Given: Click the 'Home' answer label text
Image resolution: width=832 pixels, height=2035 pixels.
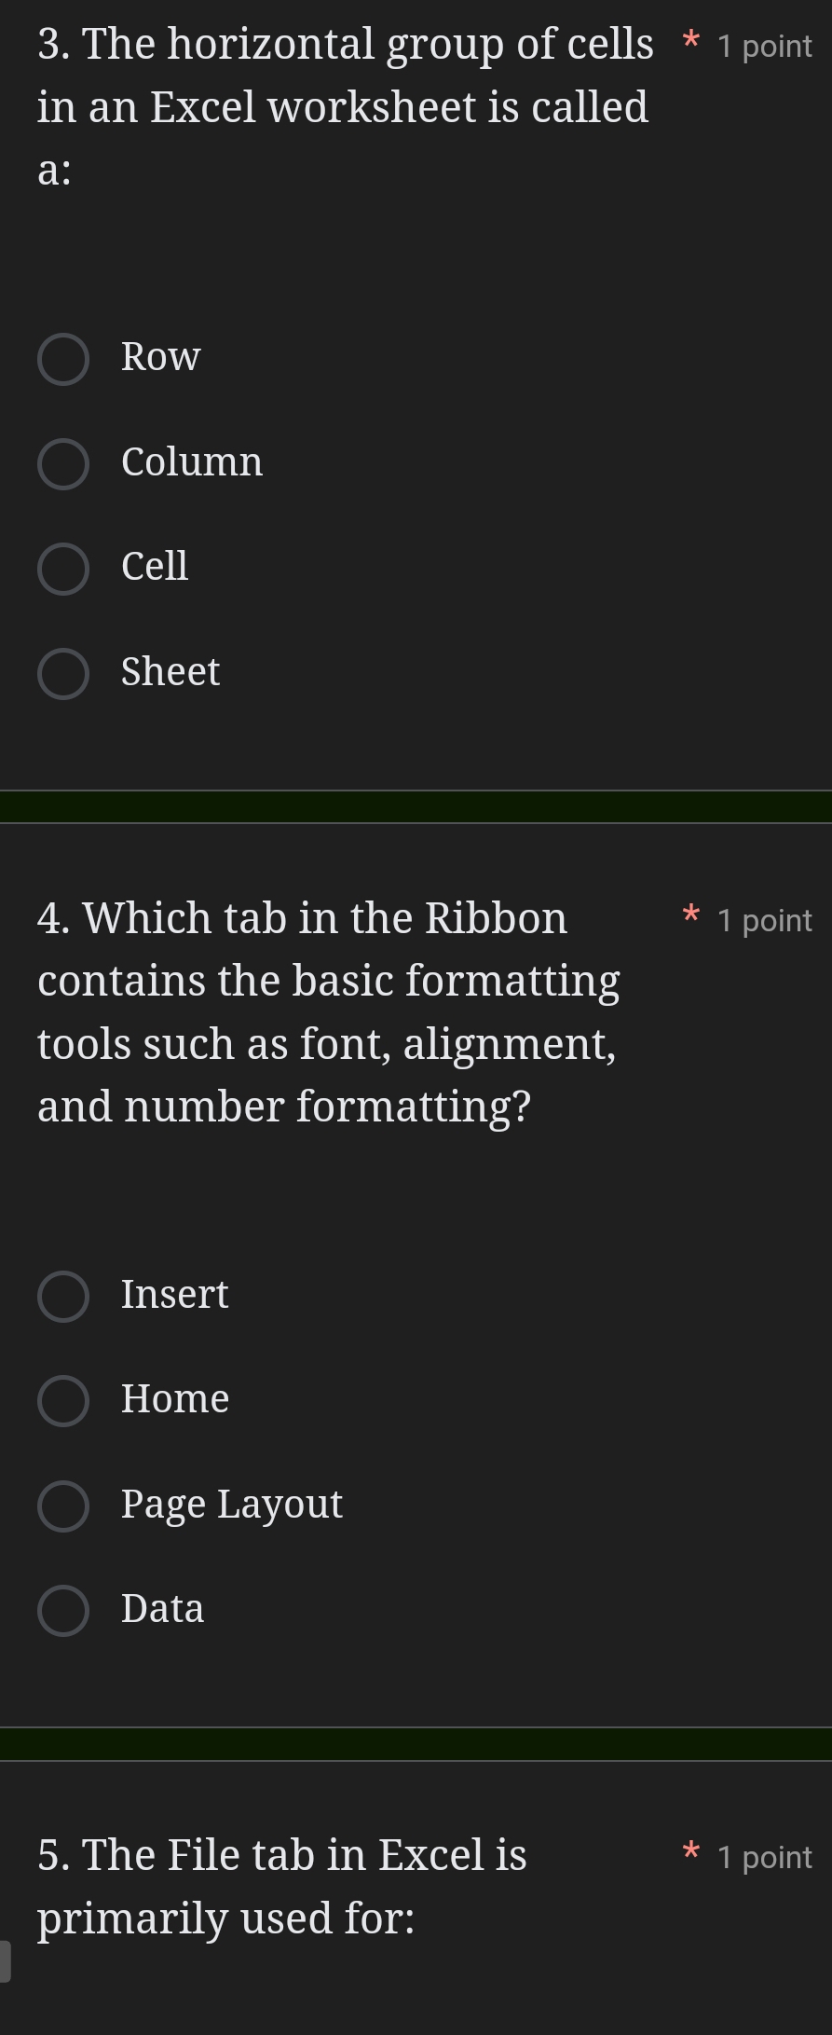Looking at the screenshot, I should click(x=175, y=1399).
